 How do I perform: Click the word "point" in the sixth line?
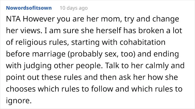coord(15,78)
